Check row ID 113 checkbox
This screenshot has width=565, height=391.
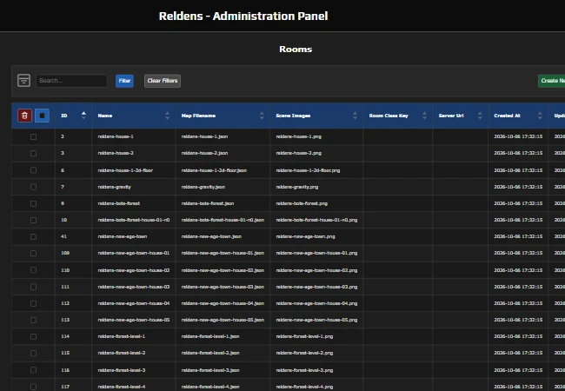[x=34, y=320]
